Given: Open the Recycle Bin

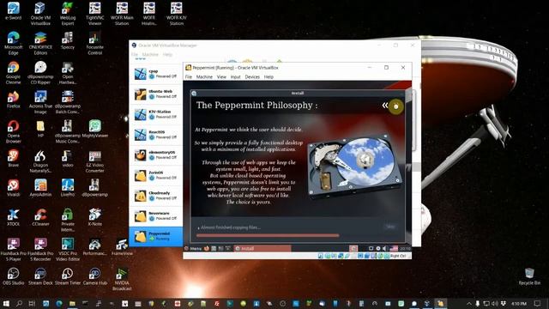Looking at the screenshot, I should pos(529,276).
